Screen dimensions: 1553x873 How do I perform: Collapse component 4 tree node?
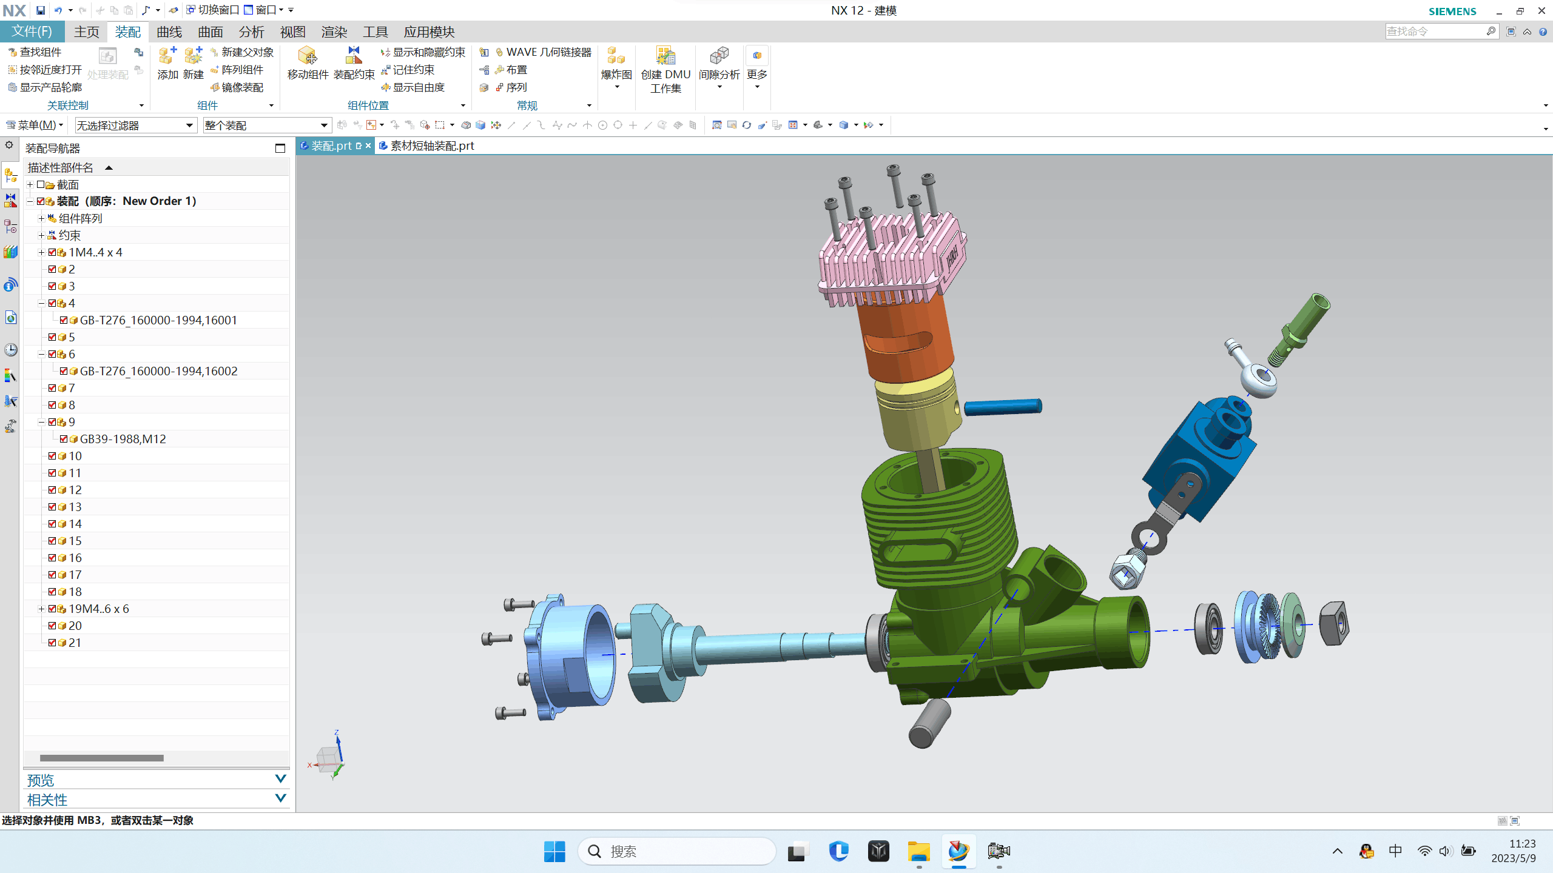[x=41, y=303]
